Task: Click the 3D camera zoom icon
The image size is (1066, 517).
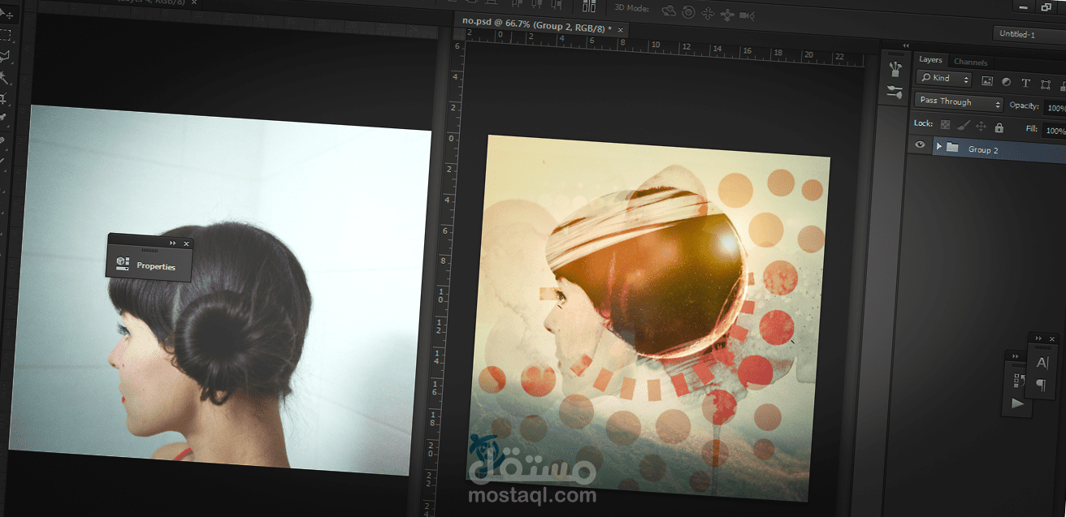Action: [747, 15]
